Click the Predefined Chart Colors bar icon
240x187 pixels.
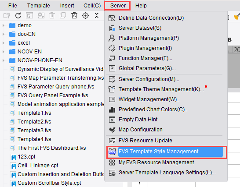point(112,109)
